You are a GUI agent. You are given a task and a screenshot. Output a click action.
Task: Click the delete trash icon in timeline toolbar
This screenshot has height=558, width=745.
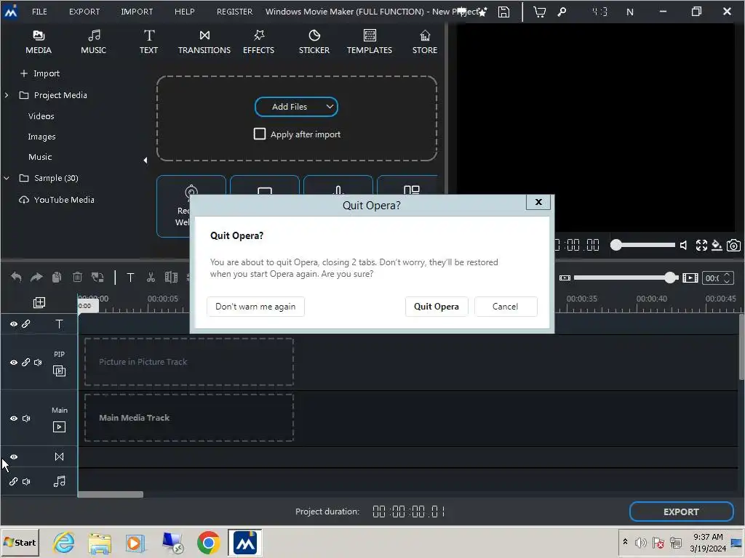tap(77, 277)
